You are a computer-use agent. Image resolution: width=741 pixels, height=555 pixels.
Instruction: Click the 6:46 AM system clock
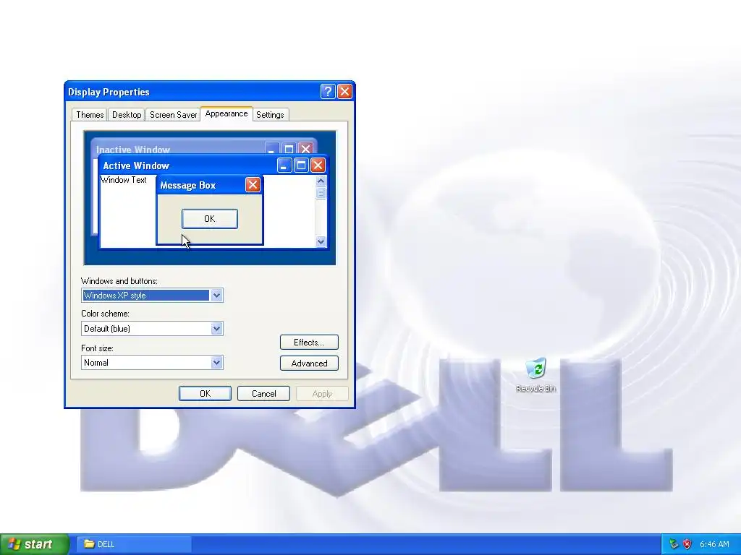click(x=714, y=544)
